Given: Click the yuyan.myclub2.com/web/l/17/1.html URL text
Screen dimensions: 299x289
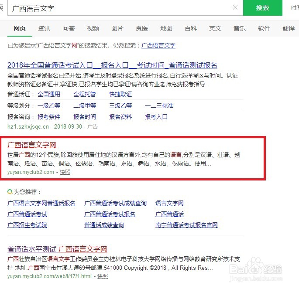Looking at the screenshot, I should click(50, 276).
